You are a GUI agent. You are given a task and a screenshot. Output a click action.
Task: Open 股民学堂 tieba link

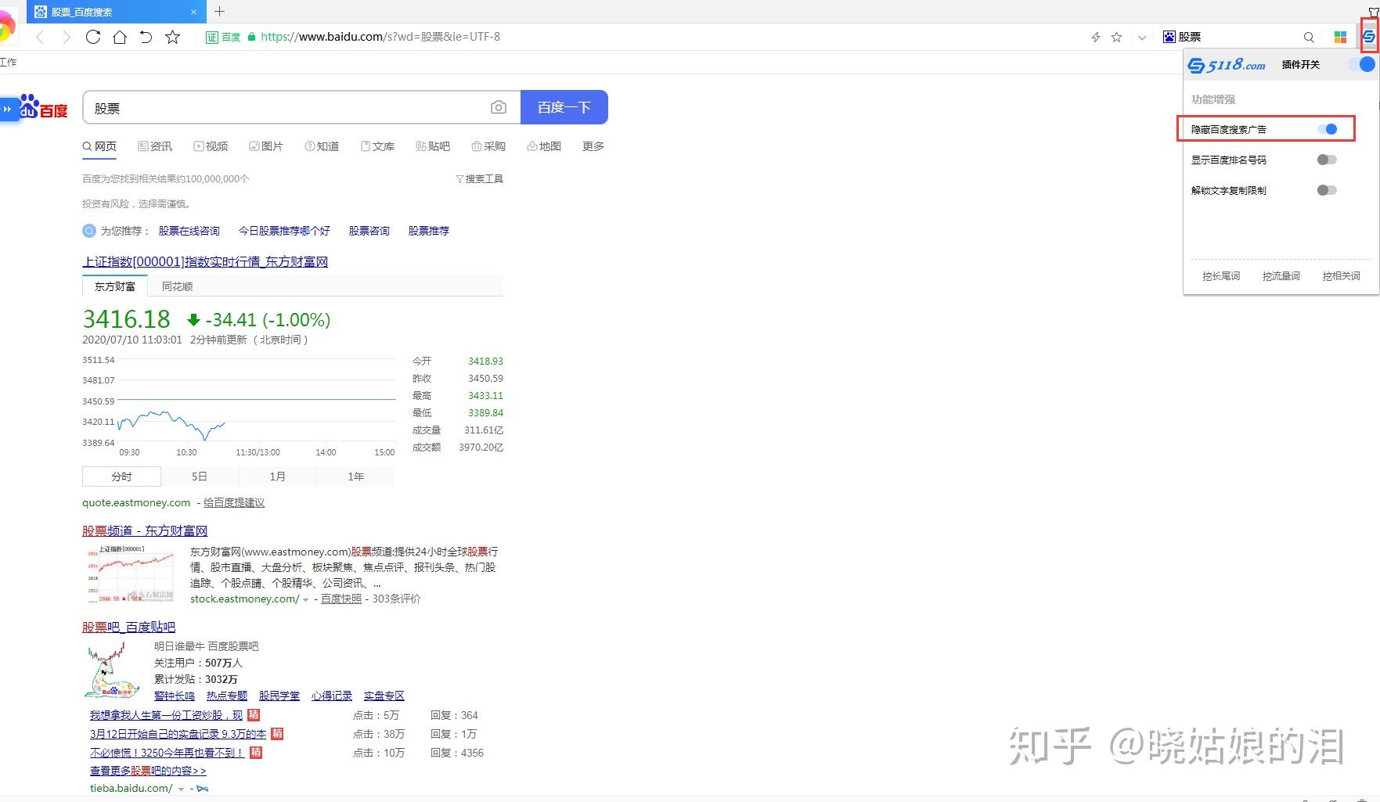(279, 696)
